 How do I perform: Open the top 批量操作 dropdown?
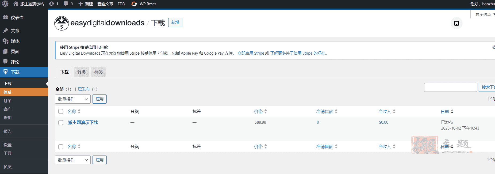click(73, 99)
